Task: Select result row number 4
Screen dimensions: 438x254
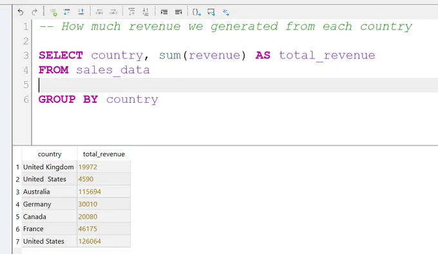Action: click(17, 204)
